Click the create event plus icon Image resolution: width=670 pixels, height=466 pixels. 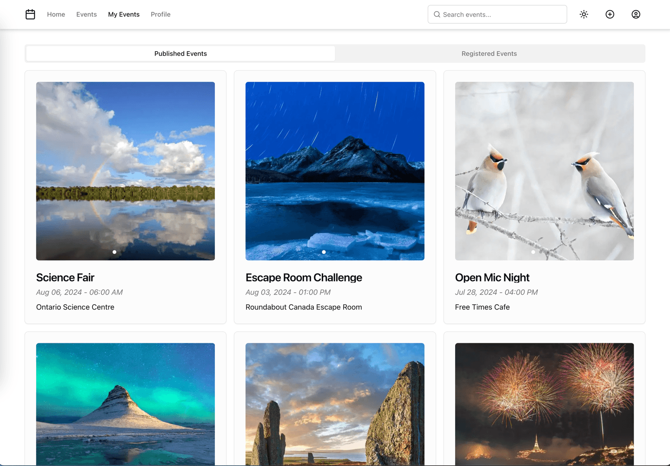pos(610,14)
